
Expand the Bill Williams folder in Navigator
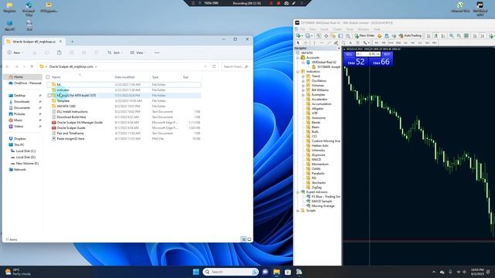click(x=303, y=90)
